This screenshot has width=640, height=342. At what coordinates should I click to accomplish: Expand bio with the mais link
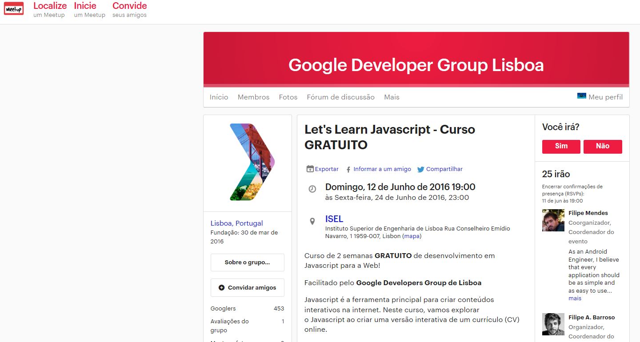tap(575, 298)
